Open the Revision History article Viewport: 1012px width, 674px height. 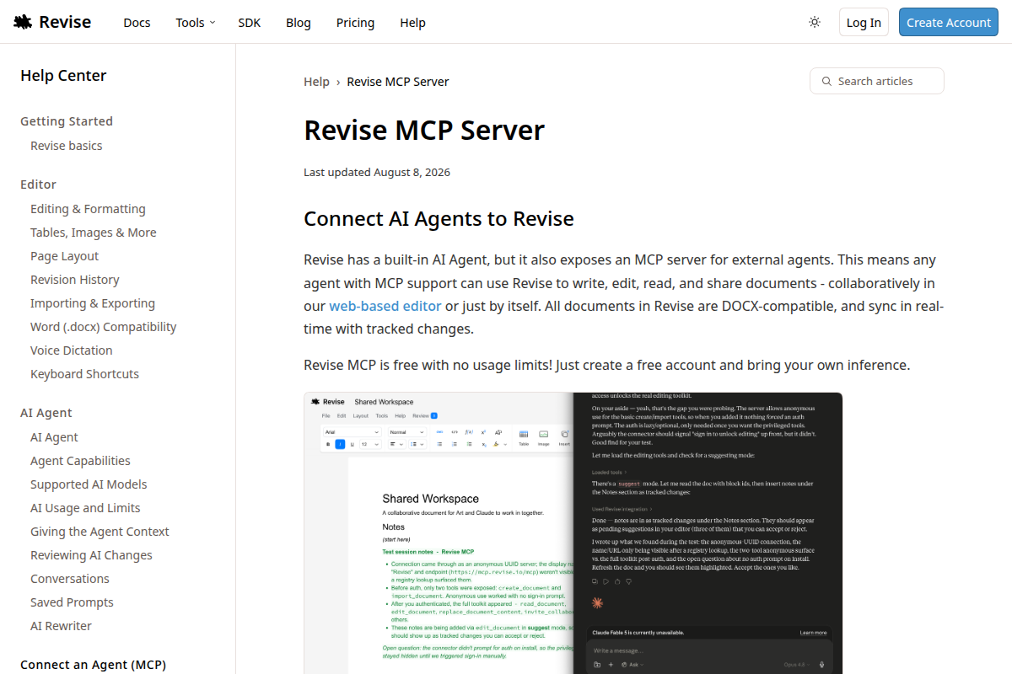coord(75,280)
